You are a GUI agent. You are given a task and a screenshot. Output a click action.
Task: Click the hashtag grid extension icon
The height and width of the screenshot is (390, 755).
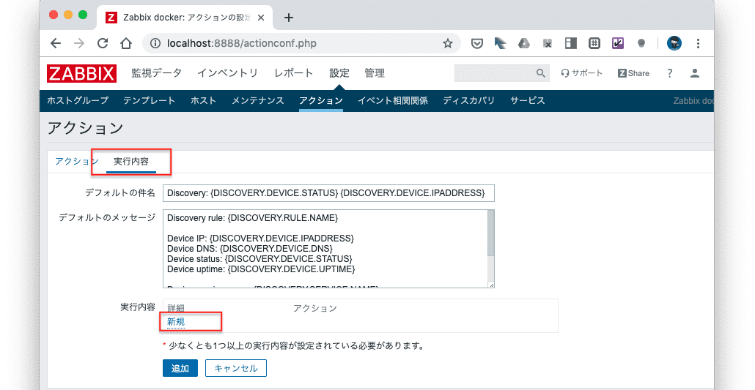(x=594, y=43)
